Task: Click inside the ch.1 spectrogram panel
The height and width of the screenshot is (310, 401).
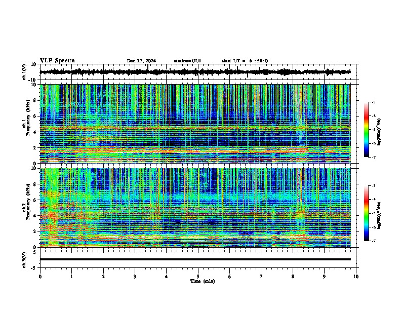Action: point(195,124)
